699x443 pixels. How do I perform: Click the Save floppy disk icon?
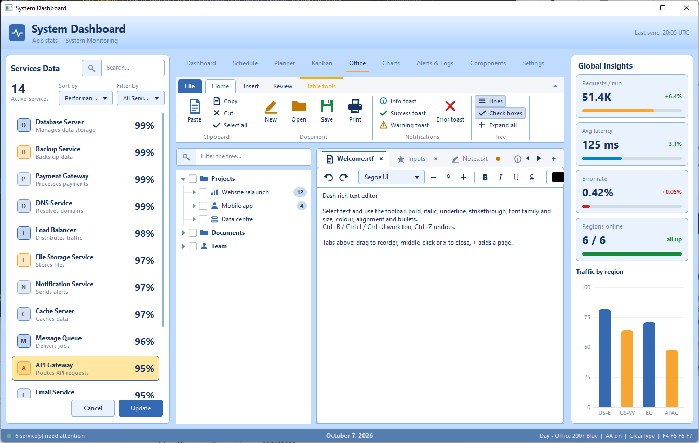click(327, 106)
